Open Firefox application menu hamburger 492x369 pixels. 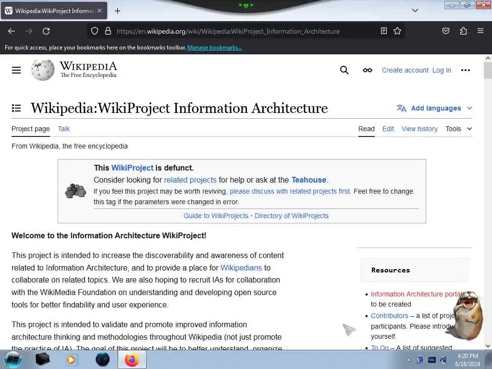click(480, 31)
